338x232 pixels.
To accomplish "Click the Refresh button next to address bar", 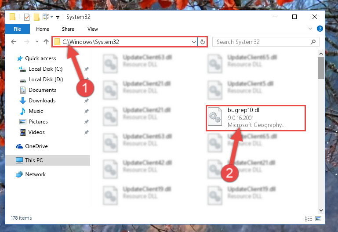I will coord(203,42).
